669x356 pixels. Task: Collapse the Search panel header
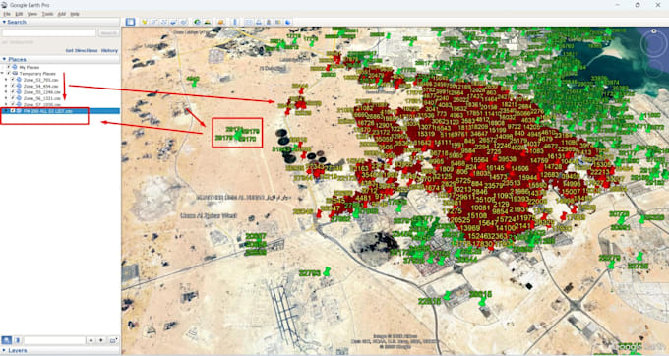point(60,22)
